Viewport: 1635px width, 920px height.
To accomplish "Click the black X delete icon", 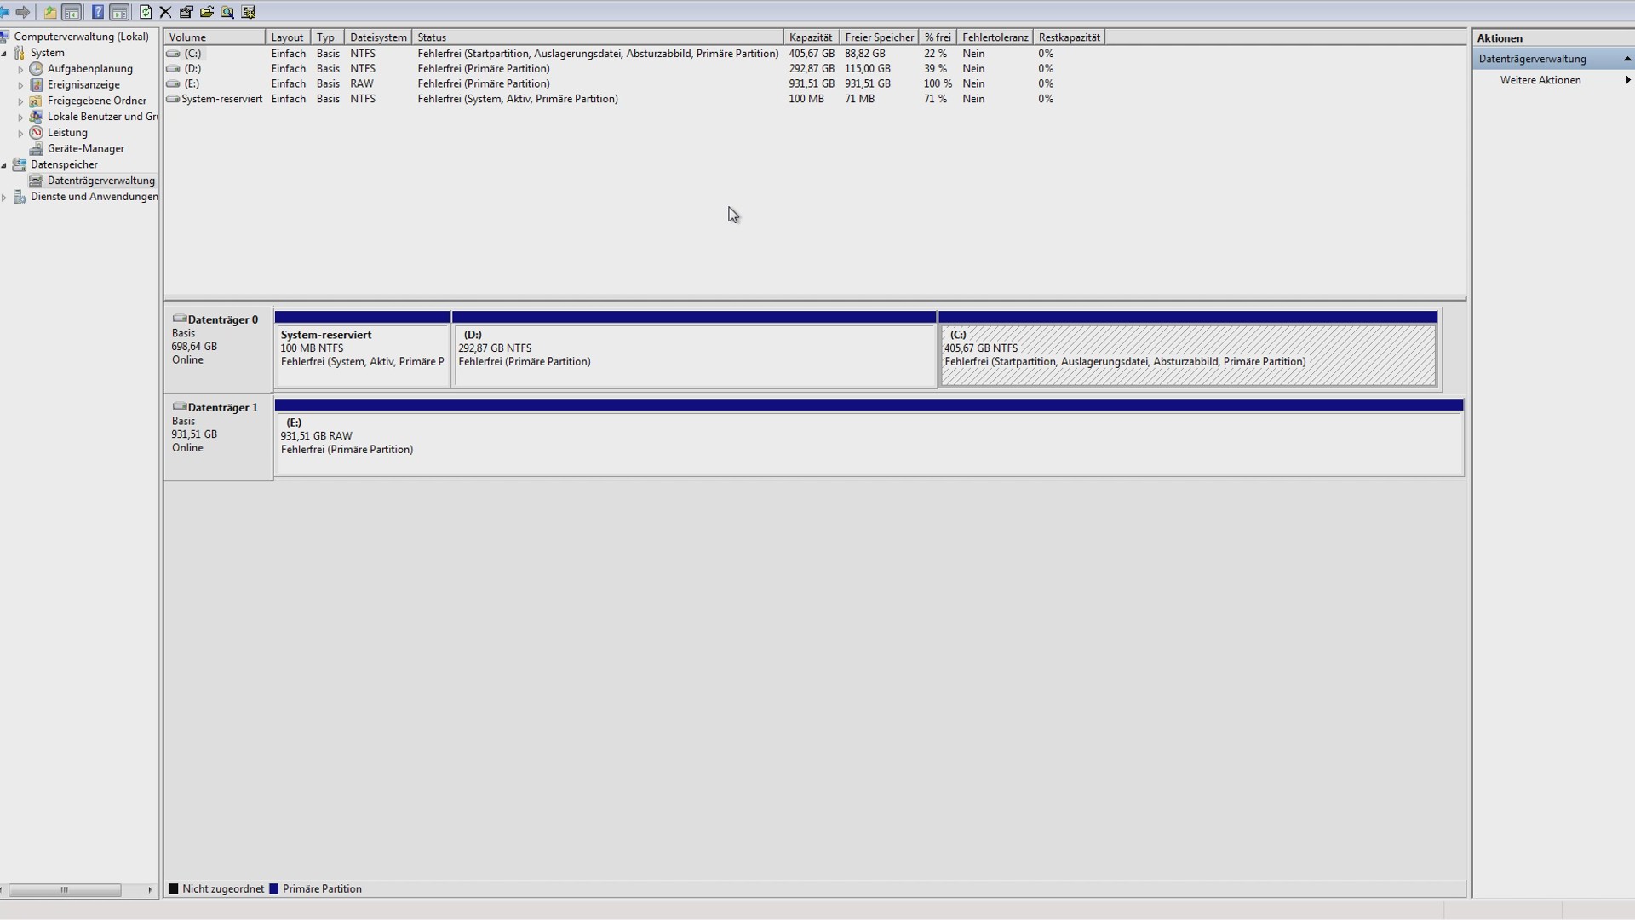I will (x=165, y=12).
